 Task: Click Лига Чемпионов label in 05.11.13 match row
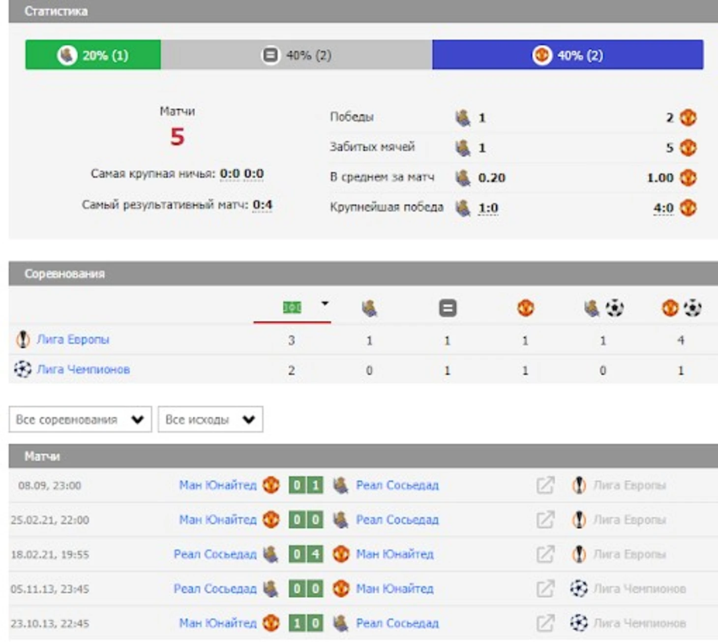pos(639,588)
